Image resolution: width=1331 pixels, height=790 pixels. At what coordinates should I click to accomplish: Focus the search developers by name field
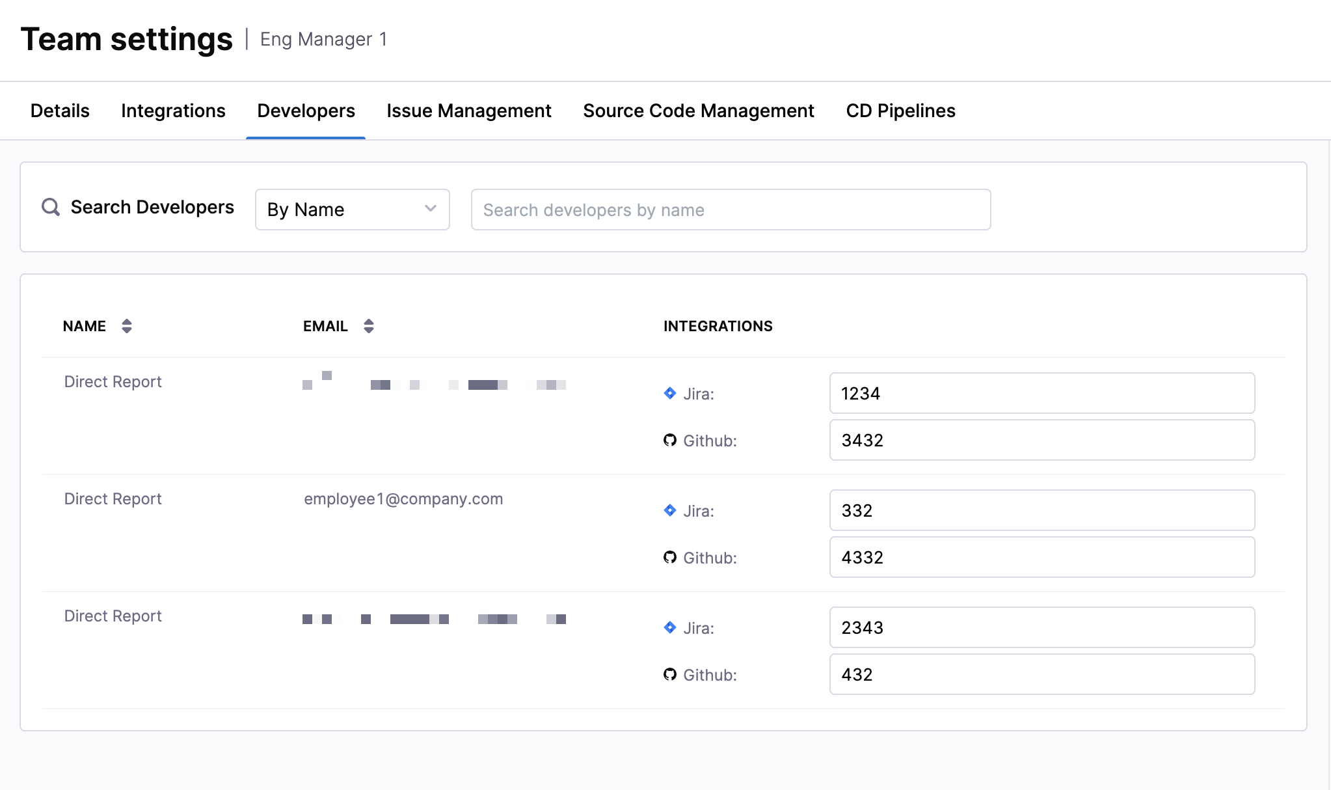click(x=731, y=210)
